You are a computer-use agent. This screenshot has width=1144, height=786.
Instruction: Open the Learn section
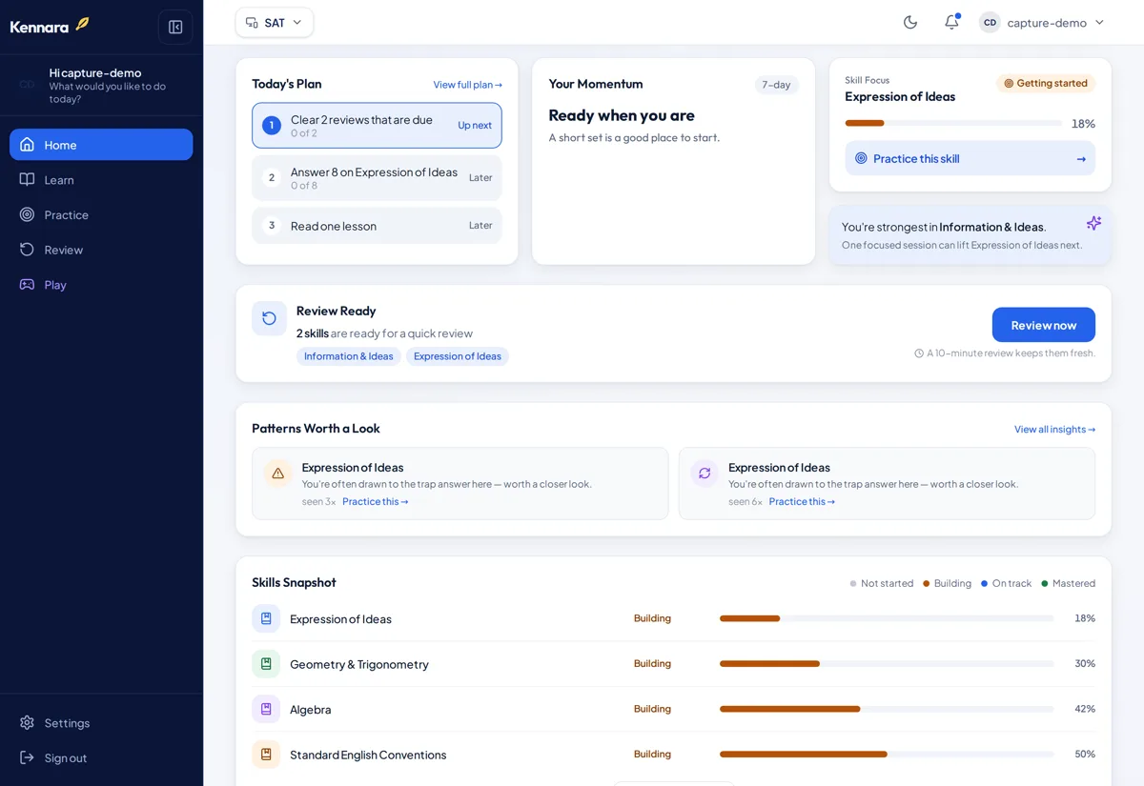101,180
